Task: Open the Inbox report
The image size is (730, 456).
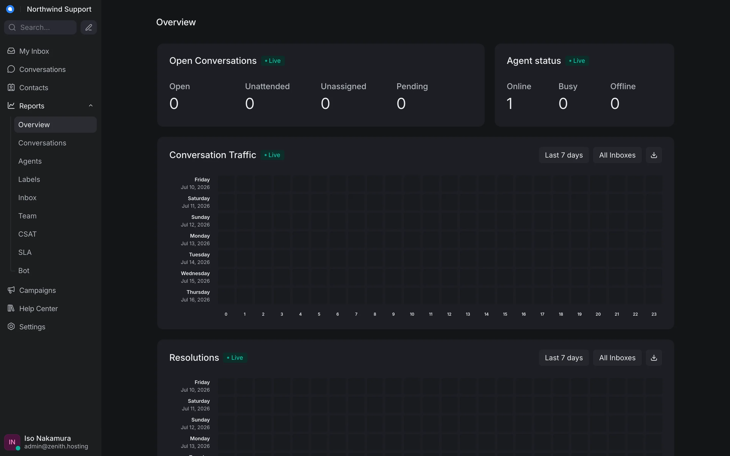Action: click(56, 198)
